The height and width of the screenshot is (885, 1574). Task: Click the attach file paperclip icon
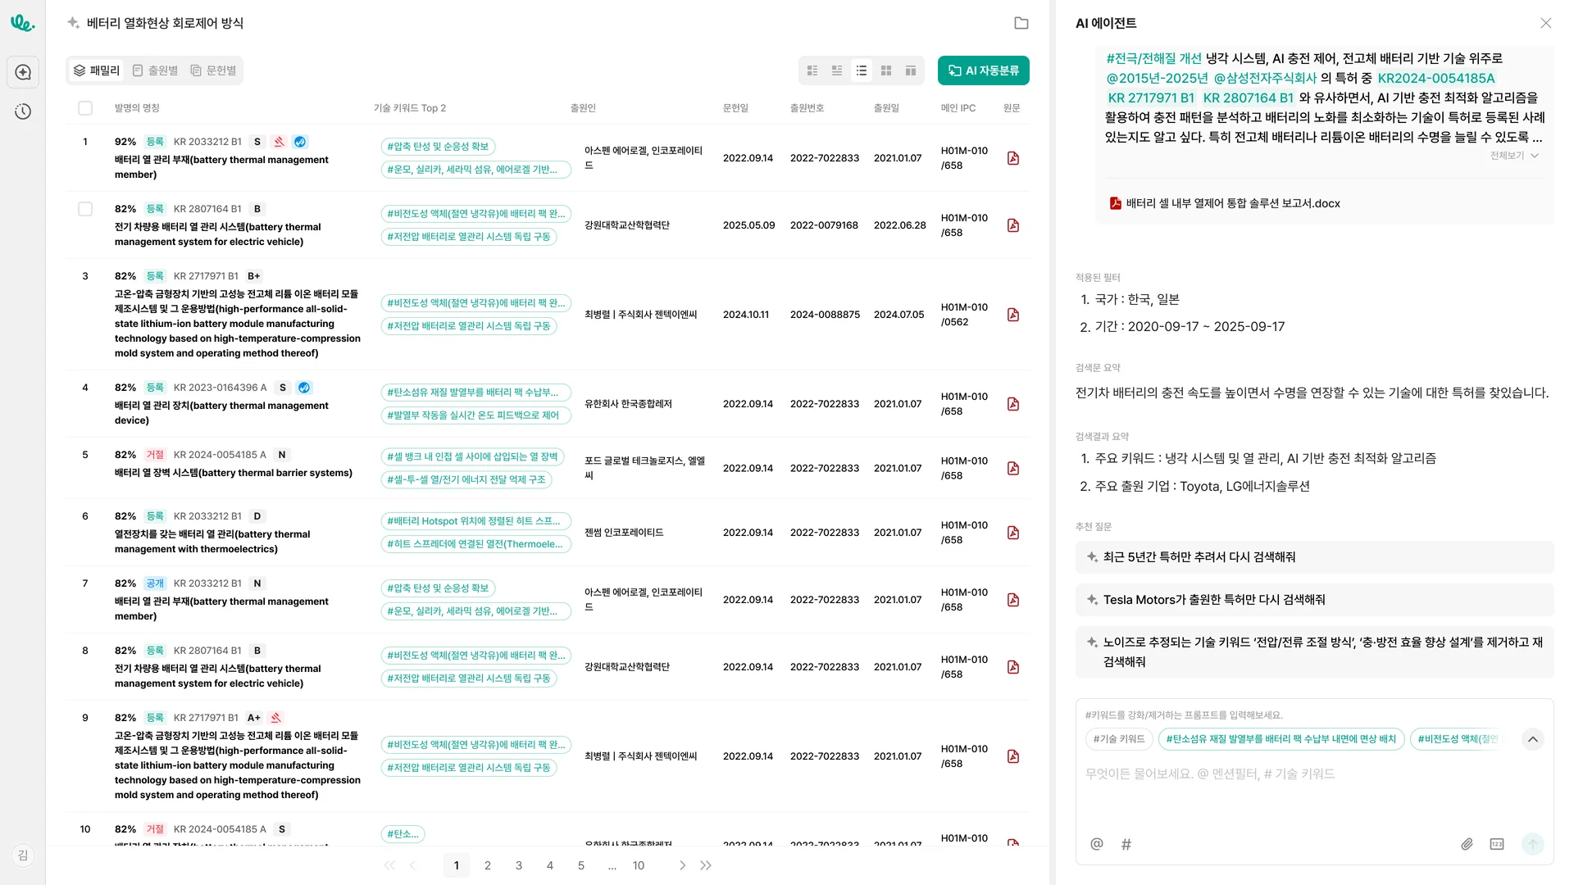(x=1467, y=844)
